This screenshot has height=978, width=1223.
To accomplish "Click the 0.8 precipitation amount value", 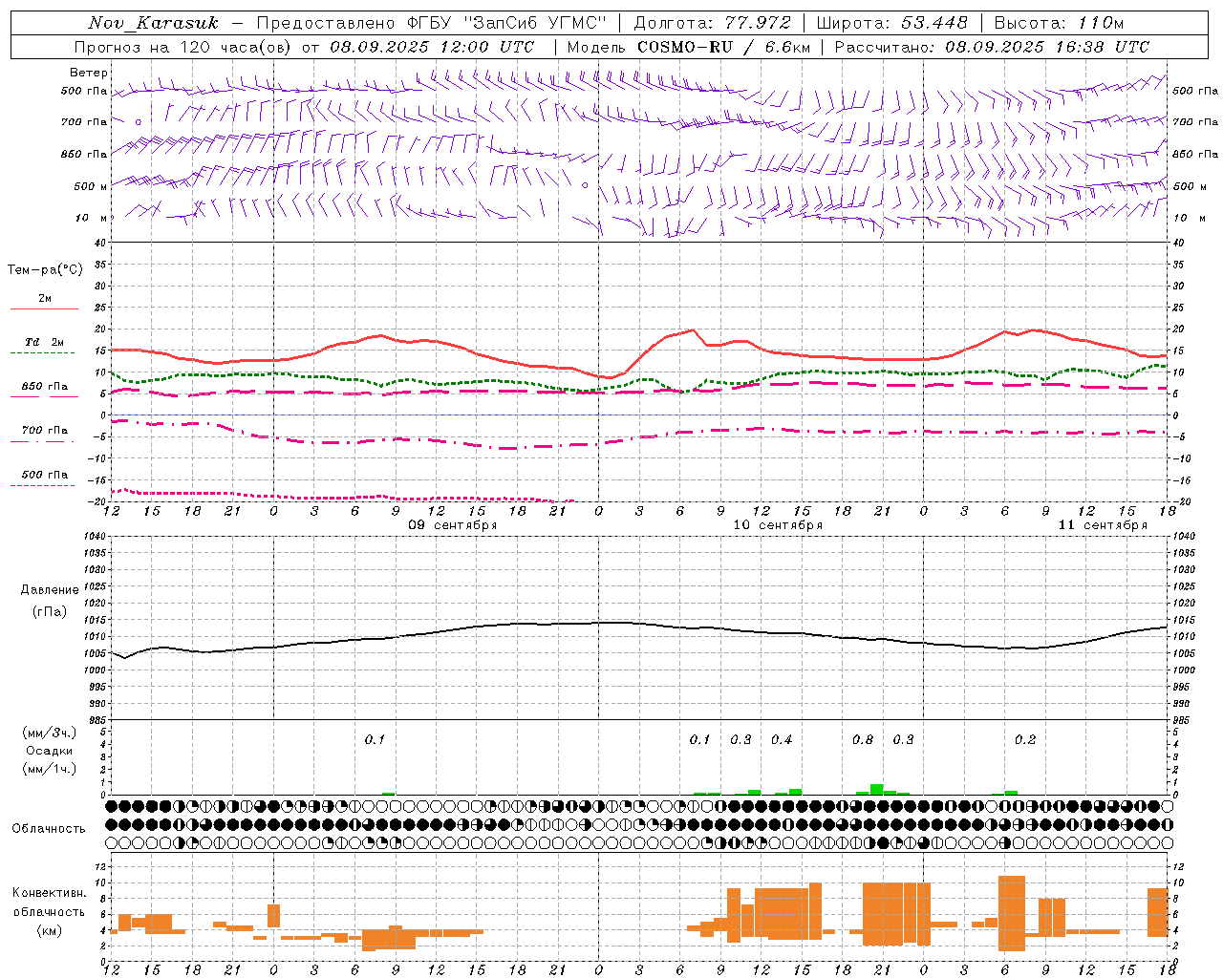I will coord(863,739).
